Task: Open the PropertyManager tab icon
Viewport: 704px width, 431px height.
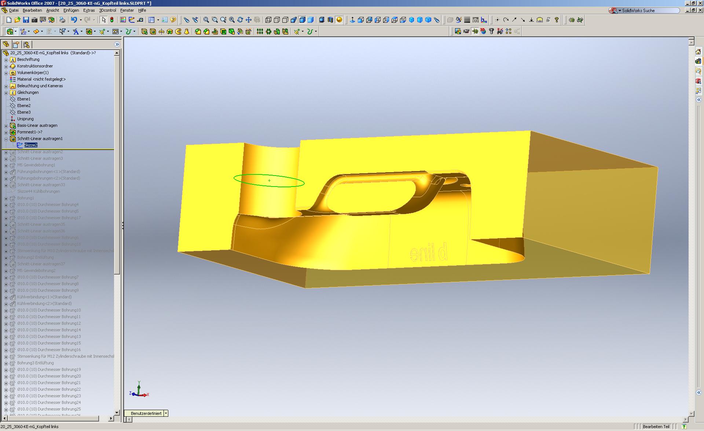Action: tap(16, 44)
